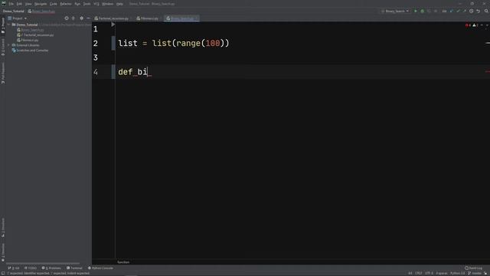
Task: Open the Help menu
Action: pos(119,4)
